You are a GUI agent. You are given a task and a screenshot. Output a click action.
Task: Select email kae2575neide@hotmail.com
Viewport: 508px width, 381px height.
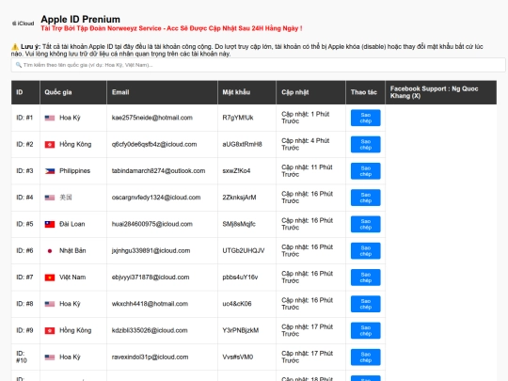152,118
